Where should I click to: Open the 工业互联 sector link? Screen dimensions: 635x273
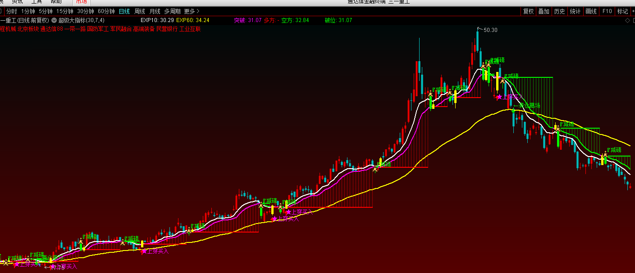pyautogui.click(x=190, y=29)
